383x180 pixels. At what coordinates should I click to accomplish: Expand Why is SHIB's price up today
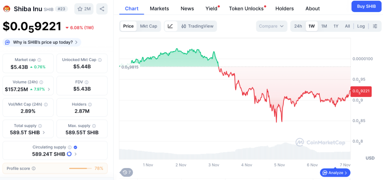[x=42, y=42]
